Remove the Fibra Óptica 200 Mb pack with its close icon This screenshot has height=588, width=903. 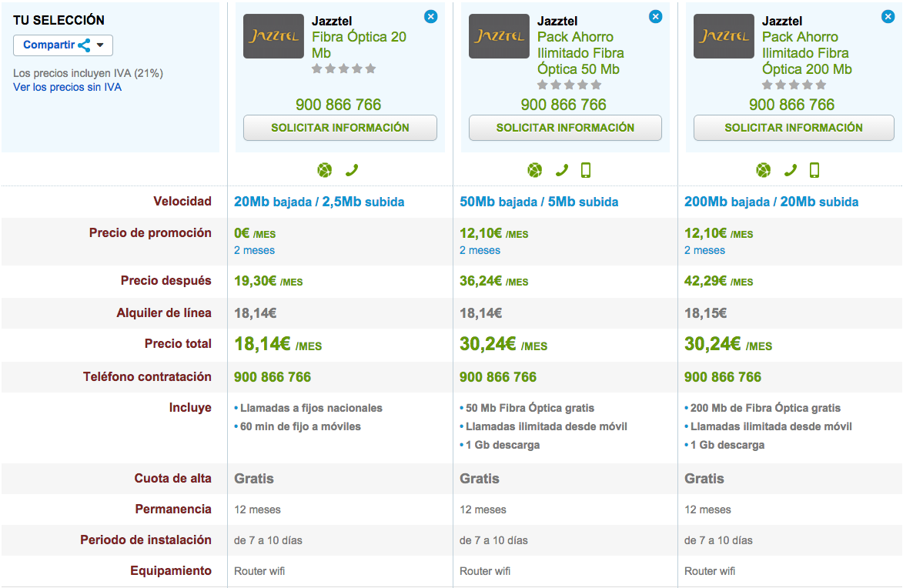pyautogui.click(x=888, y=17)
